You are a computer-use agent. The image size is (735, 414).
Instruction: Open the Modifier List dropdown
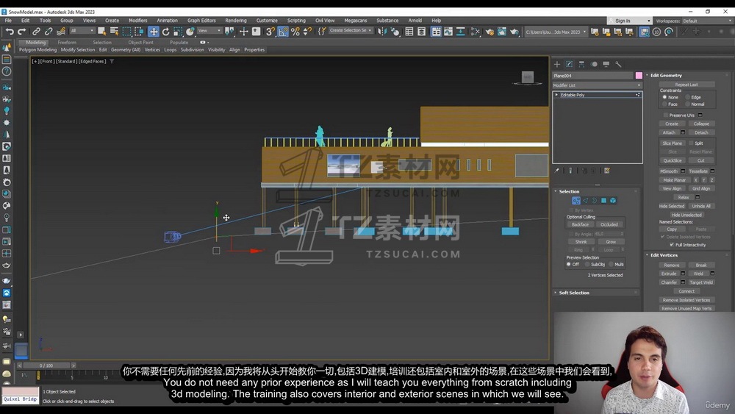click(597, 85)
